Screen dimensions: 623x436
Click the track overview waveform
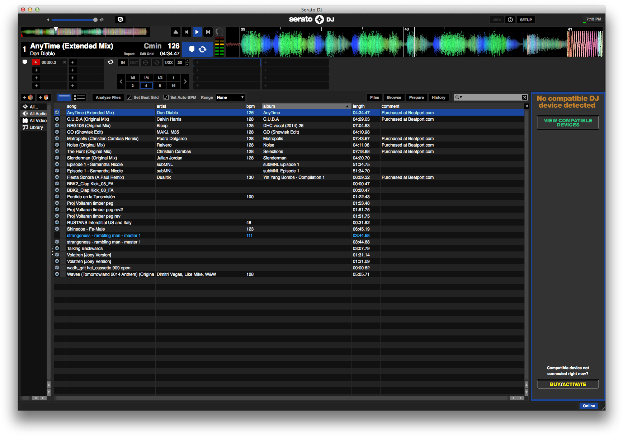pos(85,32)
